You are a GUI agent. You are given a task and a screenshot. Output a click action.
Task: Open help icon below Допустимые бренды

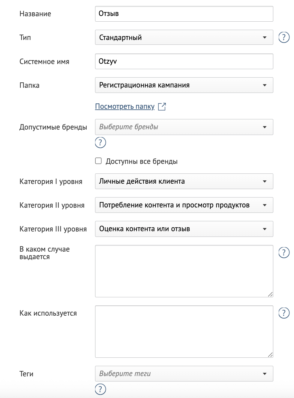coord(100,142)
